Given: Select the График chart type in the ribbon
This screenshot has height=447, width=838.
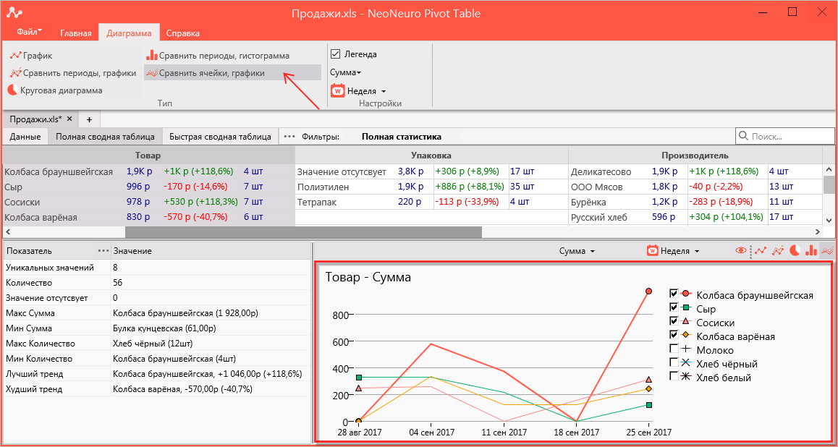Looking at the screenshot, I should pyautogui.click(x=31, y=56).
